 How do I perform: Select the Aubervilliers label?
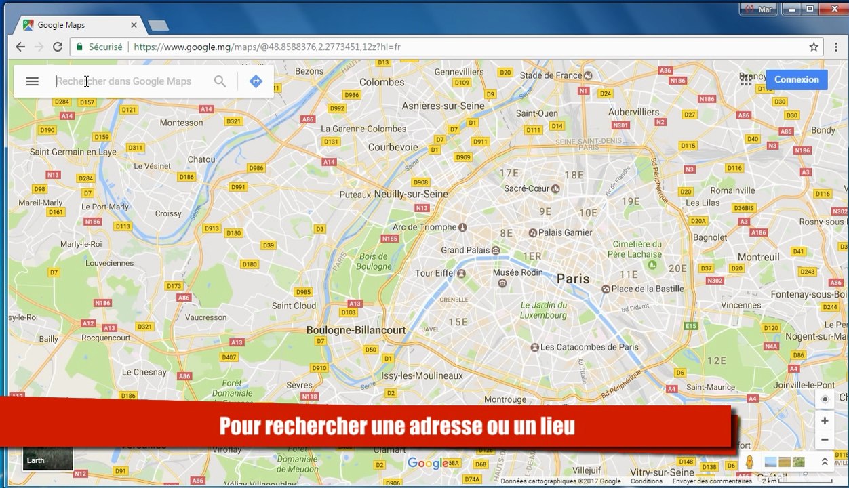tap(633, 112)
